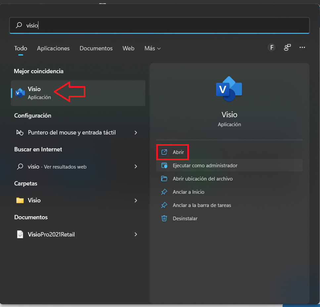Switch to the Aplicaciones tab
Viewport: 320px width, 307px height.
pyautogui.click(x=53, y=48)
